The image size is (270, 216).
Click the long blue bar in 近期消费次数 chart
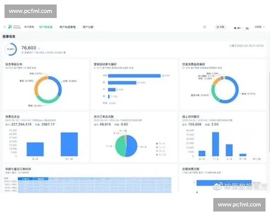click(224, 183)
